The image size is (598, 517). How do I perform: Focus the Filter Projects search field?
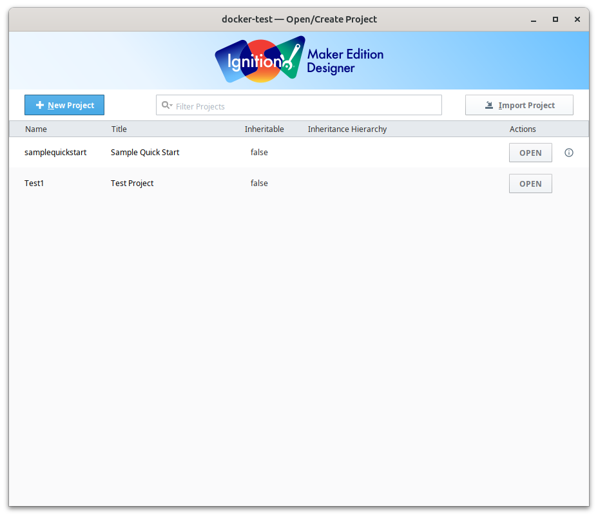tap(303, 106)
